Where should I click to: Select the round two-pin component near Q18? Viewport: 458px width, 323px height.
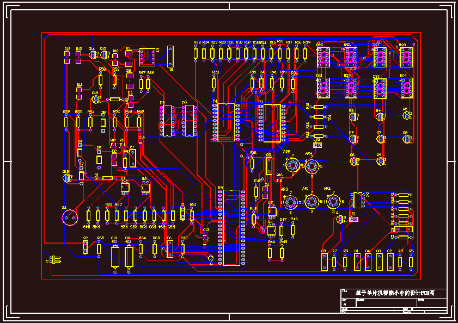pyautogui.click(x=70, y=218)
